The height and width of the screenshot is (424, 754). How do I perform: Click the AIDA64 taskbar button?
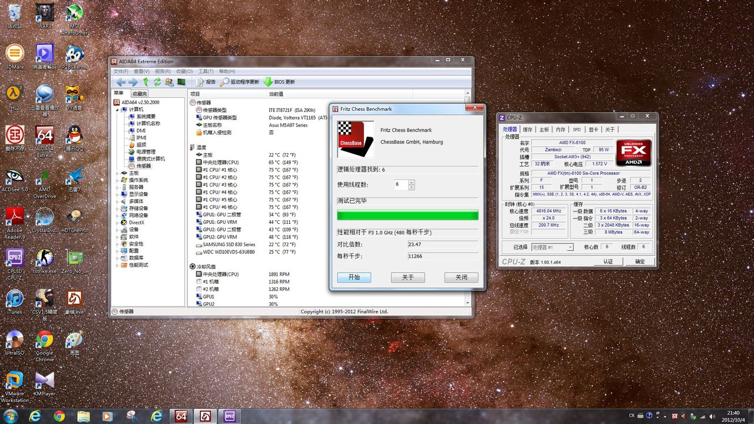click(181, 416)
